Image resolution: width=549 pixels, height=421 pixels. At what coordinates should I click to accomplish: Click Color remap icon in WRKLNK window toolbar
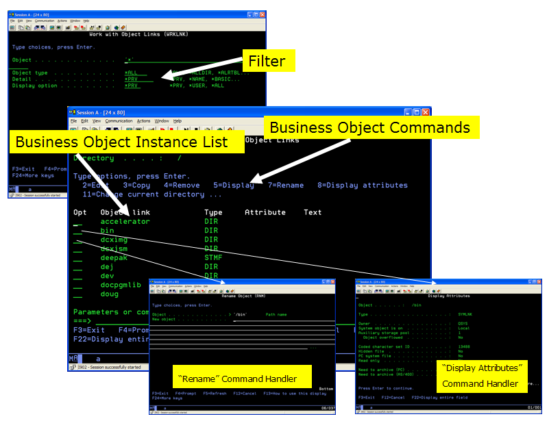(58, 27)
